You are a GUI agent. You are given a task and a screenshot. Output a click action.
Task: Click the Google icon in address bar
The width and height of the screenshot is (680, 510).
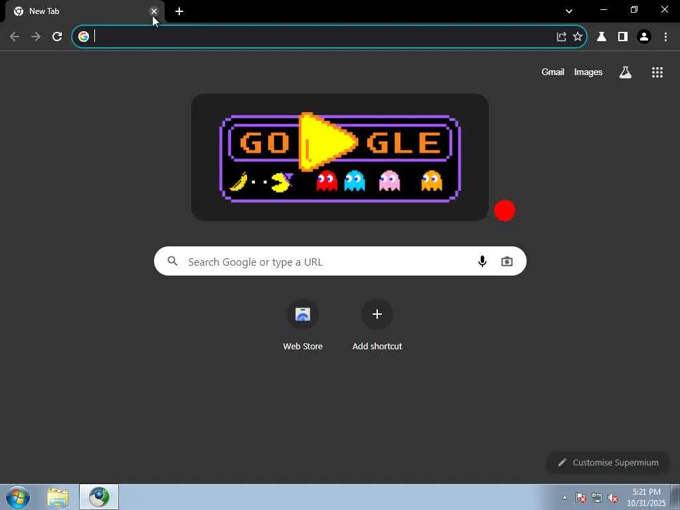coord(84,37)
